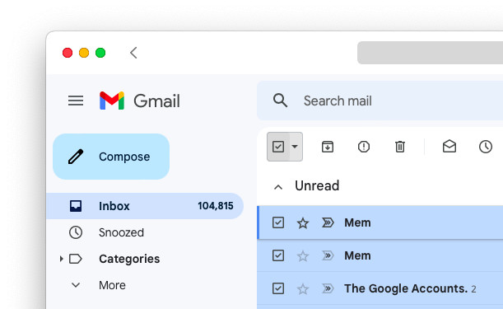Viewport: 503px width, 309px height.
Task: Collapse the Unread section
Action: (x=278, y=187)
